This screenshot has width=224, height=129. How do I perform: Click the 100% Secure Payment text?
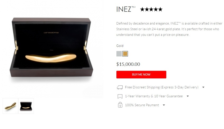142,105
